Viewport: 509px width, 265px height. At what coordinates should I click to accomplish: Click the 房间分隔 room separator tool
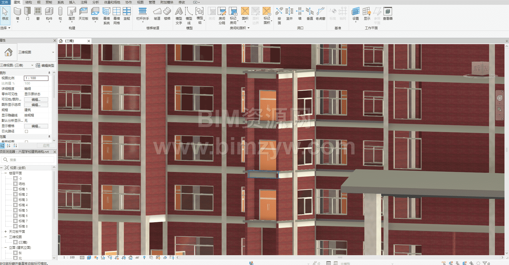pyautogui.click(x=222, y=16)
